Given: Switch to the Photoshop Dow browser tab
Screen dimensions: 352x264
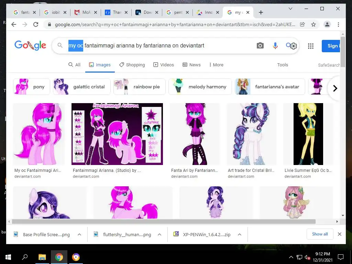Looking at the screenshot, I should (147, 12).
